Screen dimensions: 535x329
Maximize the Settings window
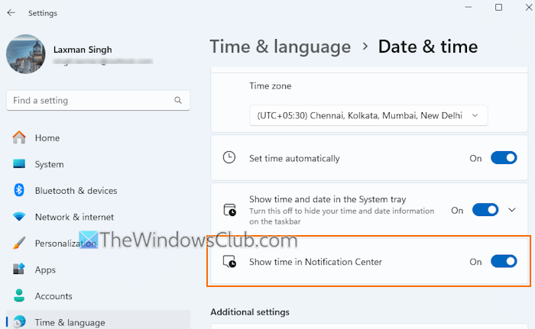click(498, 8)
